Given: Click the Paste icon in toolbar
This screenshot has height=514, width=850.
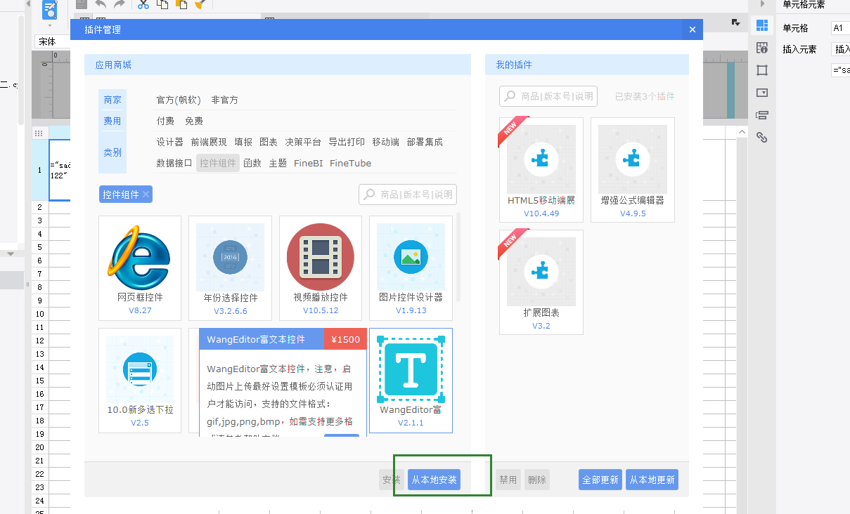Looking at the screenshot, I should coord(181,4).
